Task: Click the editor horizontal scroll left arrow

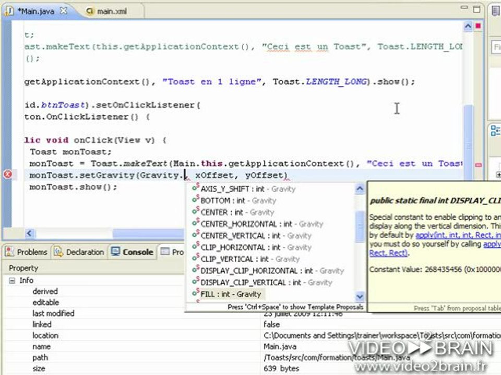Action: pos(29,233)
